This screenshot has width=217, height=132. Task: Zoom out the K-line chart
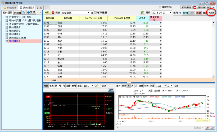(x=212, y=128)
